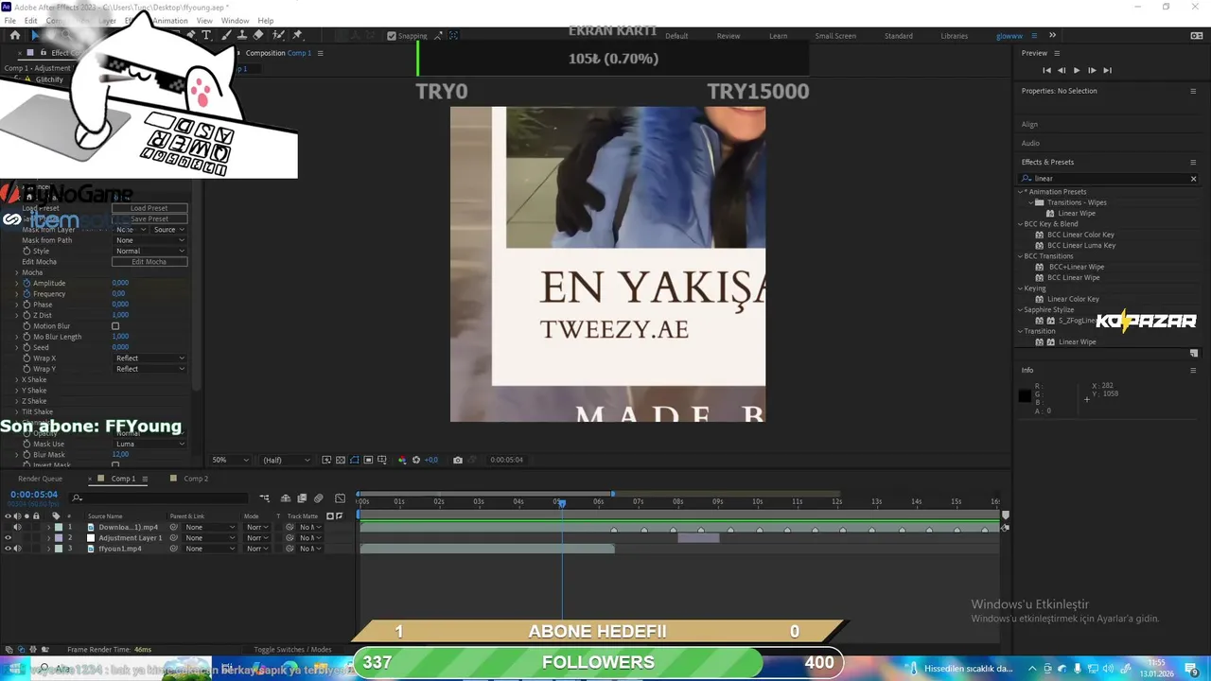Mute audio of ffyoun1.mp4 layer

pyautogui.click(x=17, y=549)
